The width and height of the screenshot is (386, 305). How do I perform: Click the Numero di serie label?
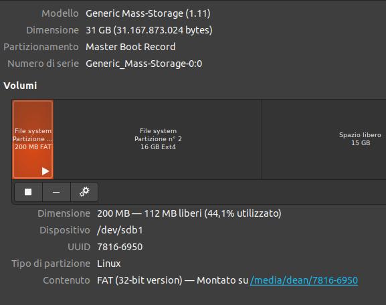43,64
